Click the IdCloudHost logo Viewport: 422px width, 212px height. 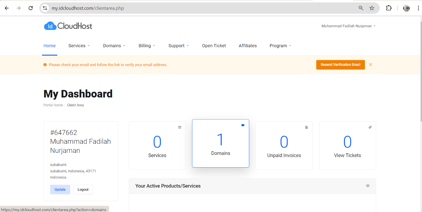[x=68, y=26]
